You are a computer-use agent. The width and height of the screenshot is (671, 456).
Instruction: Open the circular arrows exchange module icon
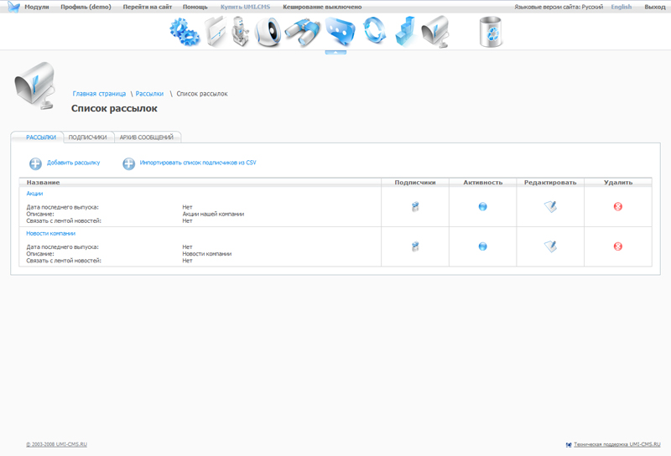tap(374, 31)
